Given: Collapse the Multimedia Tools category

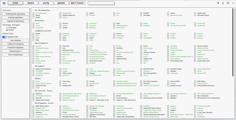Looking at the screenshot, I should (43, 103).
